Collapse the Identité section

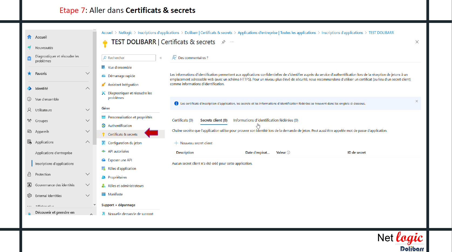[88, 88]
